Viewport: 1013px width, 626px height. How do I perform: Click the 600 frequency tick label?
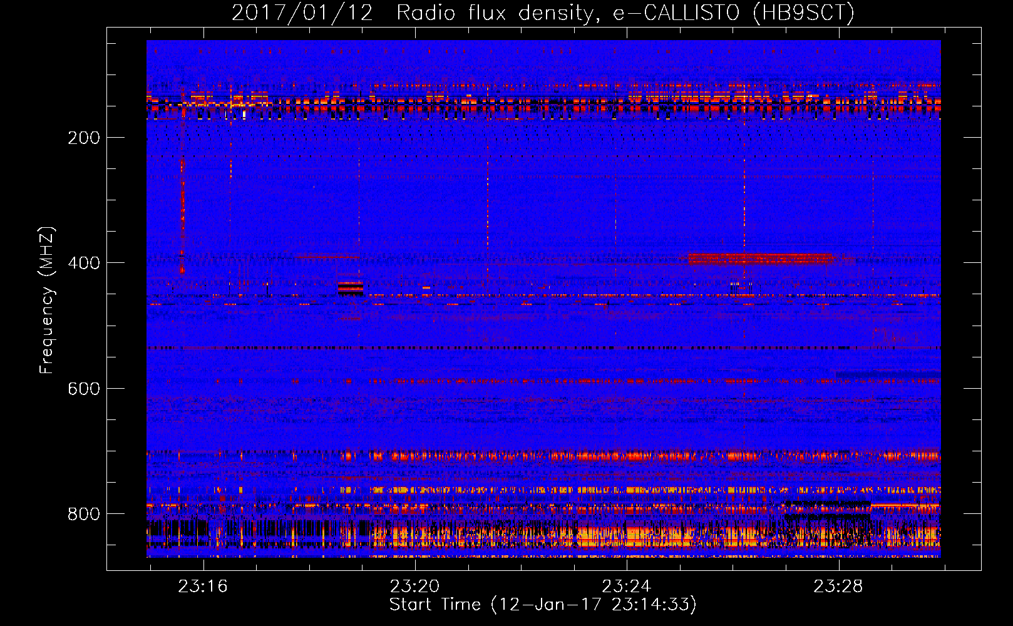click(84, 389)
